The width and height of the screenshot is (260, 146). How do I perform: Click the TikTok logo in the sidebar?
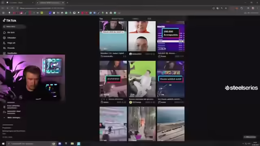tap(9, 20)
